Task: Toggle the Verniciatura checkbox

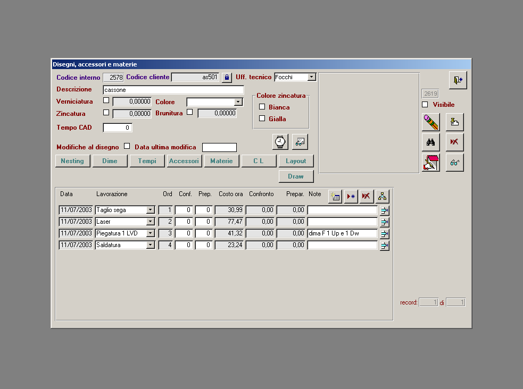Action: tap(106, 100)
